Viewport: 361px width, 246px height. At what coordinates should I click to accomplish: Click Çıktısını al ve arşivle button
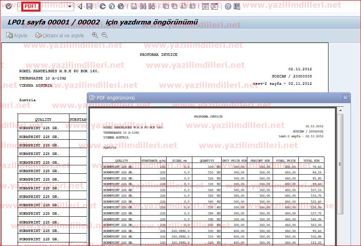pos(59,35)
